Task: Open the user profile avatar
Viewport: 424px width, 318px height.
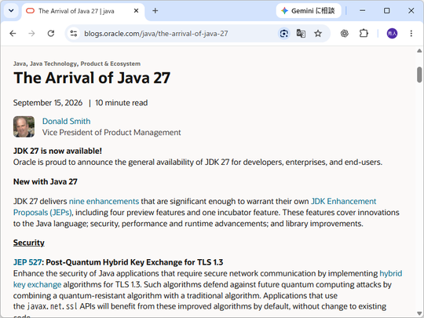Action: pyautogui.click(x=392, y=34)
